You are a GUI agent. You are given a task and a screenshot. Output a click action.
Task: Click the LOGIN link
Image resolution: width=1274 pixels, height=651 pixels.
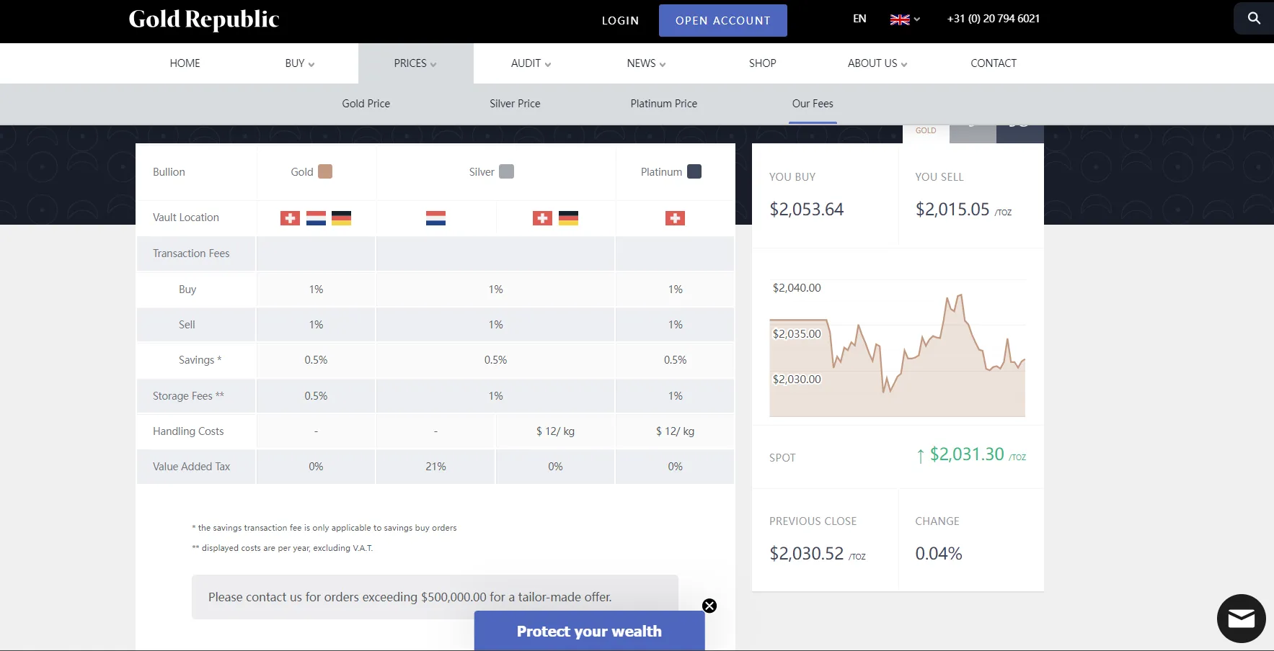coord(621,21)
